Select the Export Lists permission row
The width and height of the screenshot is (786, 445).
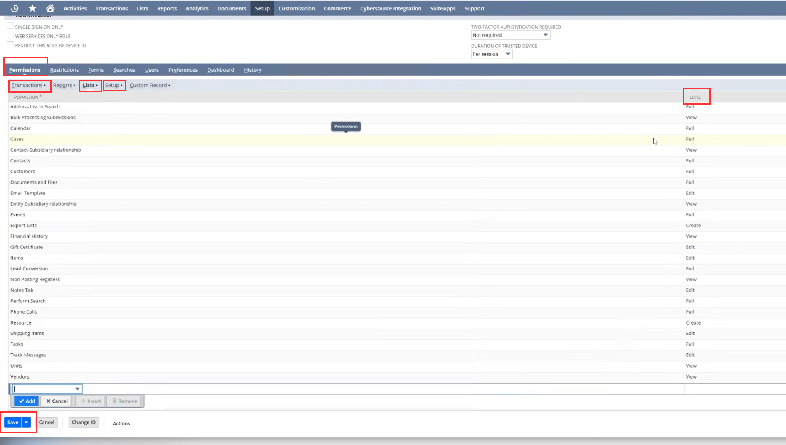397,226
